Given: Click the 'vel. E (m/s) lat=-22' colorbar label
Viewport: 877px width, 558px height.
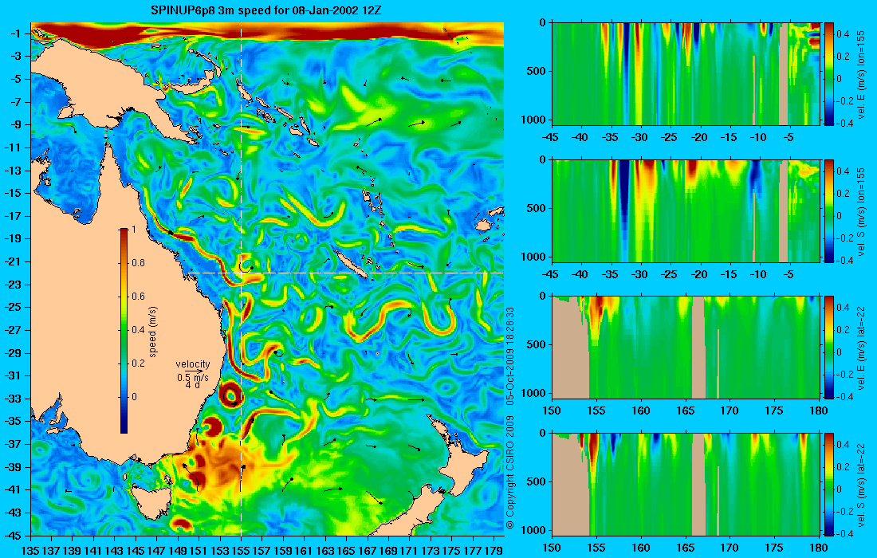Looking at the screenshot, I should 861,348.
